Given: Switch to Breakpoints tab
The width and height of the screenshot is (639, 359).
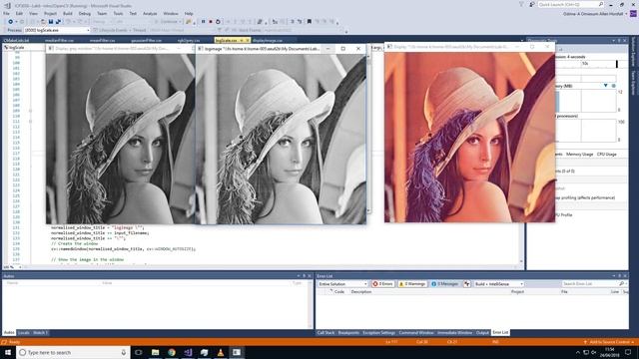Looking at the screenshot, I should (x=348, y=332).
